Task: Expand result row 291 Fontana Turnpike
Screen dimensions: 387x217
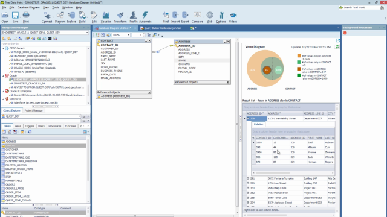Action: 248,178
